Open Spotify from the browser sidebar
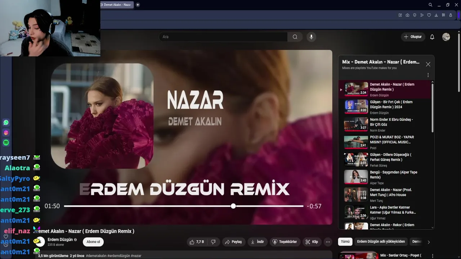This screenshot has height=259, width=461. coord(6,143)
